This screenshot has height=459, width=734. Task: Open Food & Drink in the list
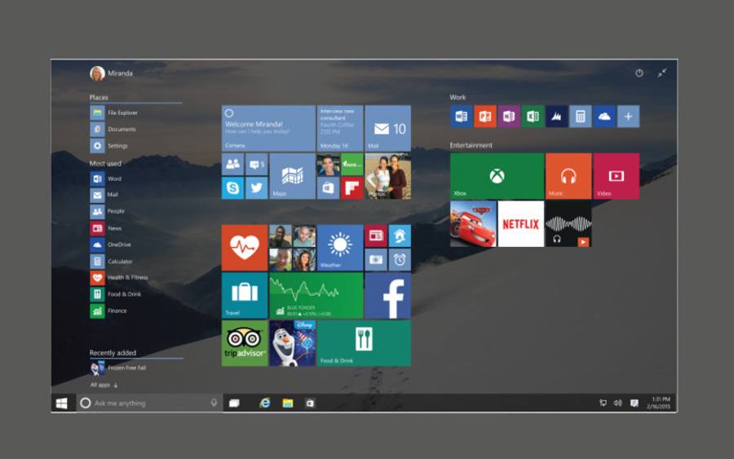click(116, 294)
